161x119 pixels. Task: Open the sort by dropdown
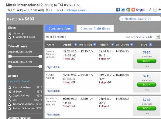click(147, 37)
